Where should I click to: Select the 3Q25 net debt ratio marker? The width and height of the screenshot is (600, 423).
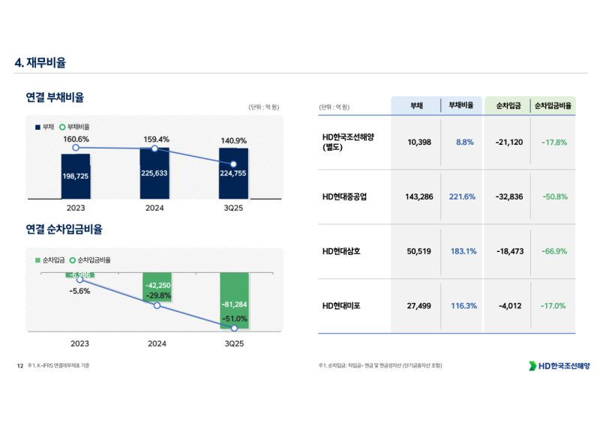(234, 328)
